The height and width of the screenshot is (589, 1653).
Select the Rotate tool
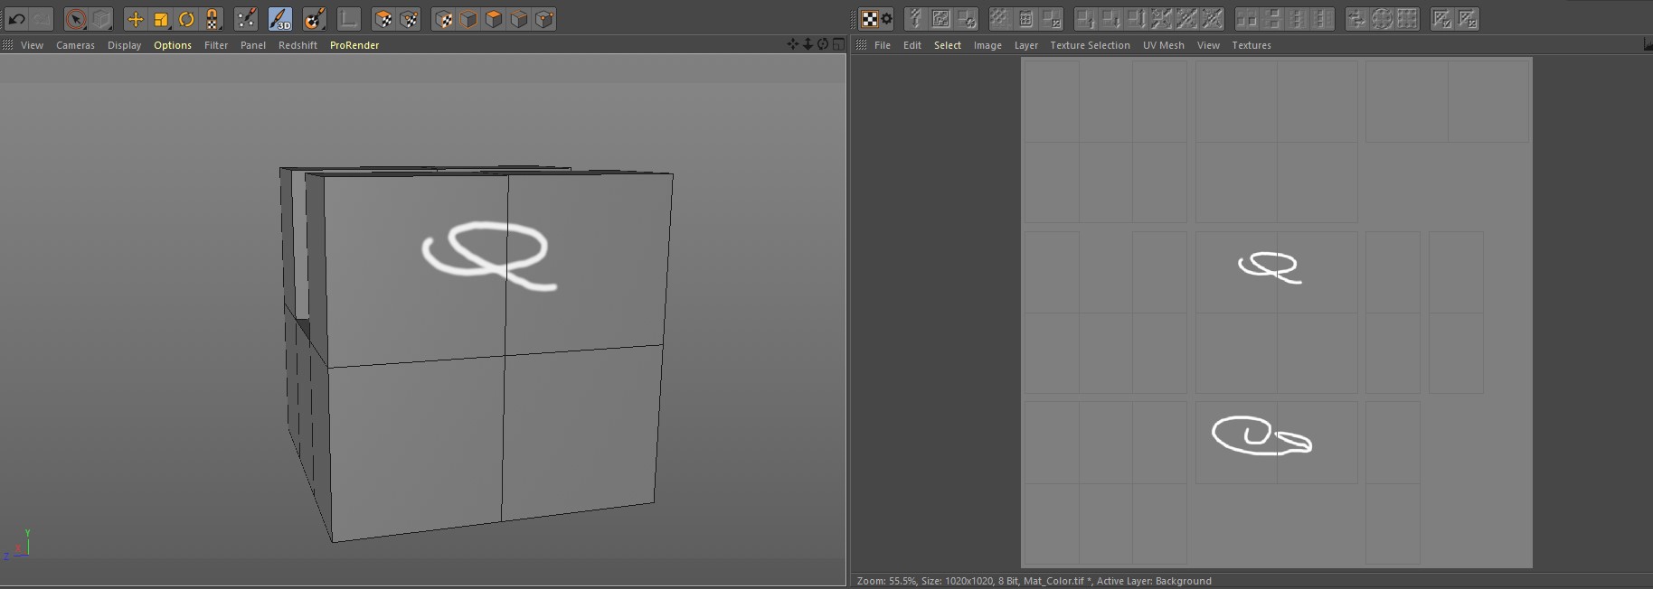(186, 19)
